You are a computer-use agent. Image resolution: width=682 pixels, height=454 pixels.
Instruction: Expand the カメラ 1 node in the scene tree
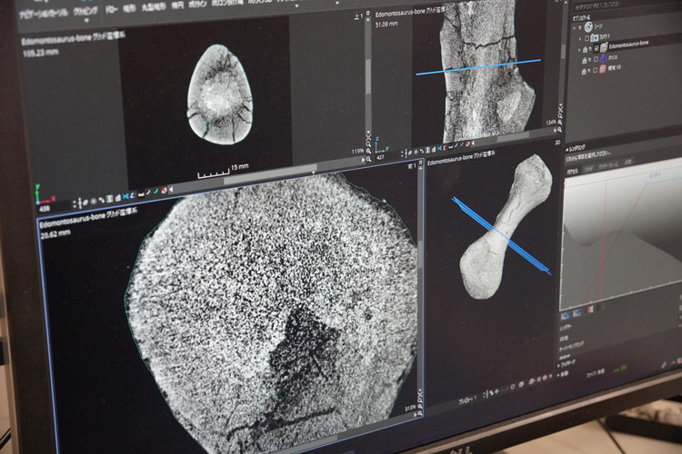pyautogui.click(x=579, y=38)
